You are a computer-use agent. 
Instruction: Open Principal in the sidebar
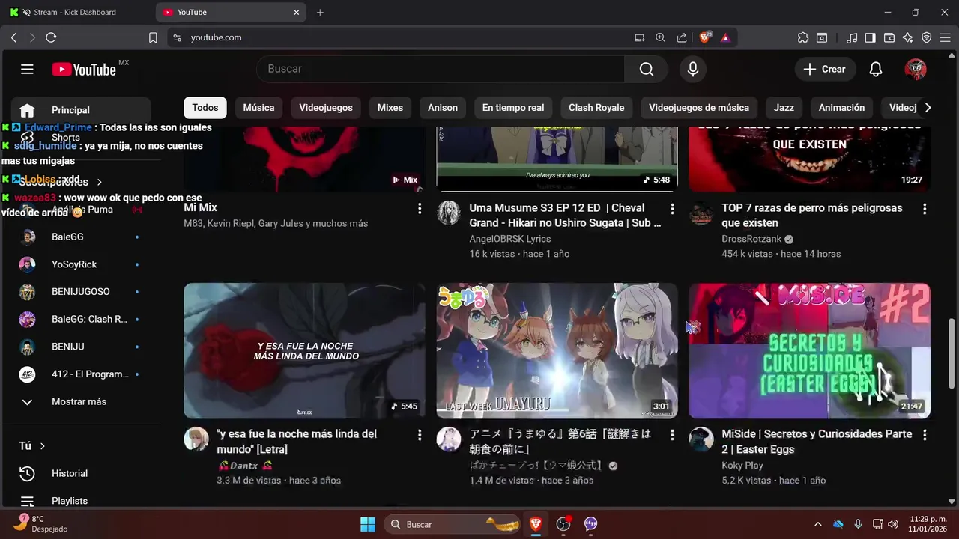[81, 110]
